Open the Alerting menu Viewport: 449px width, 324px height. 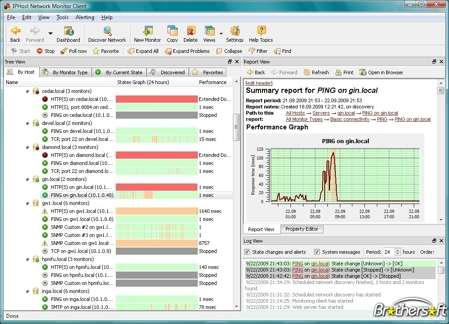coord(85,17)
